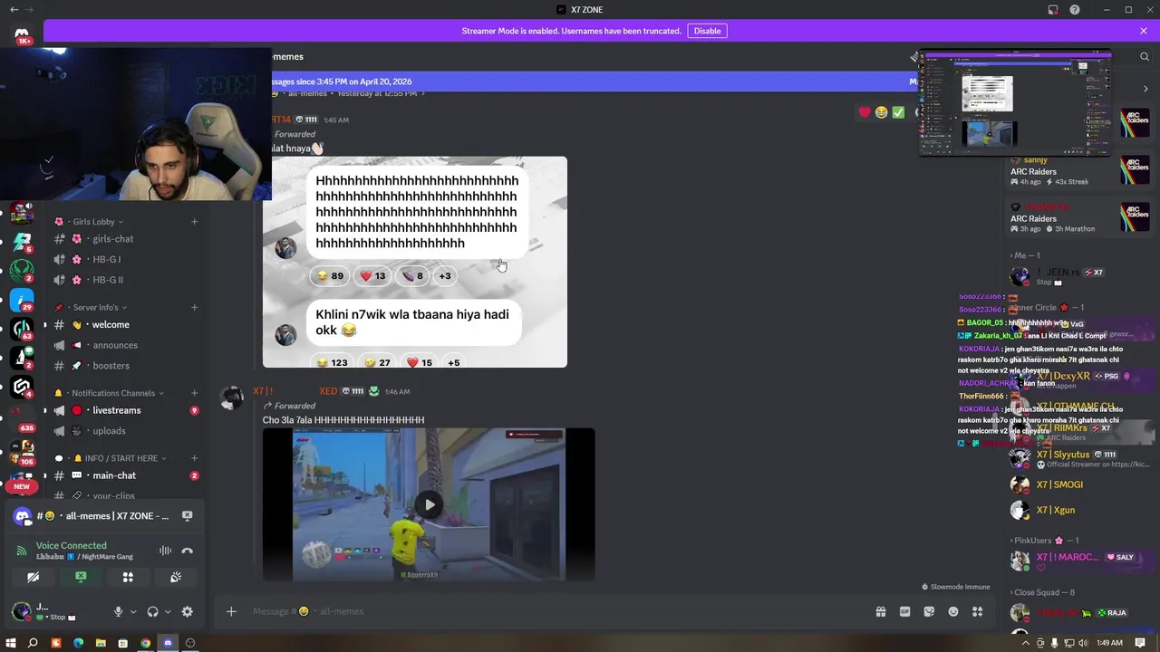Screen dimensions: 1160x652
Task: Open User Settings gear
Action: click(x=187, y=611)
